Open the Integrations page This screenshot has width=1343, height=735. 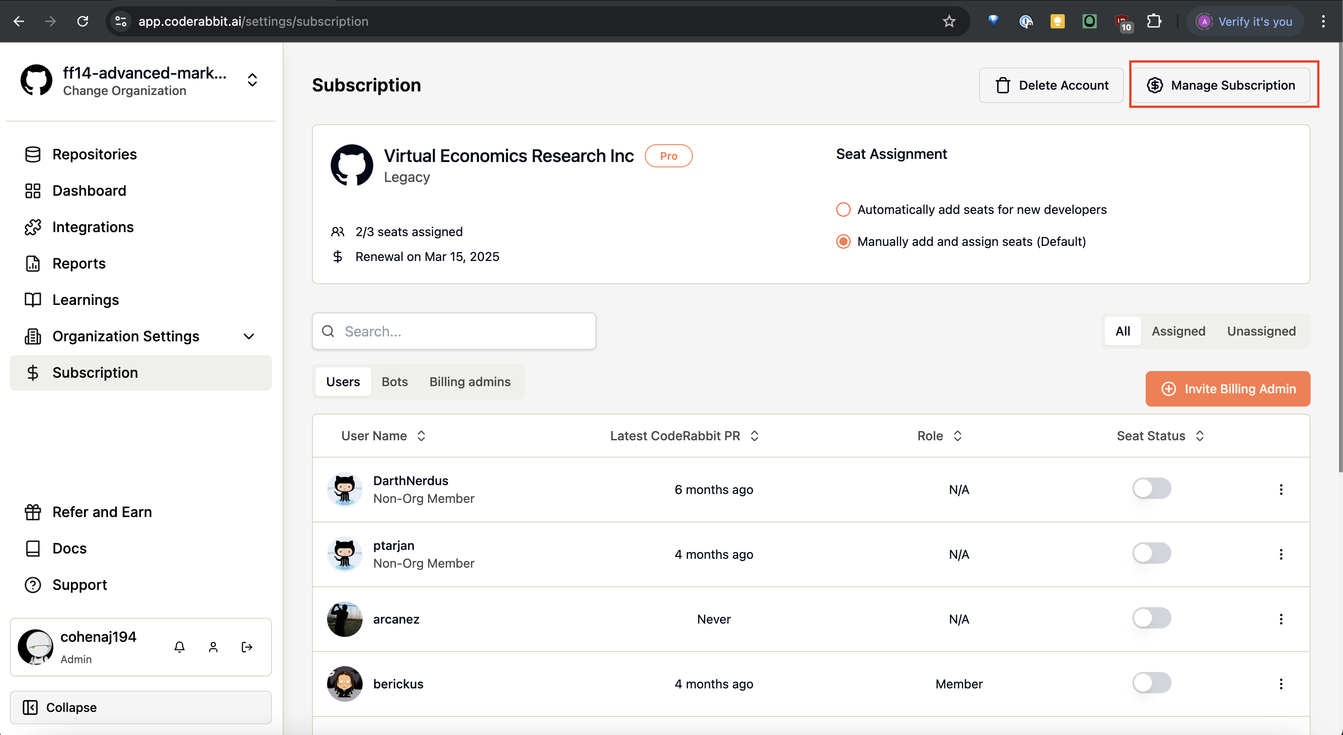[93, 227]
